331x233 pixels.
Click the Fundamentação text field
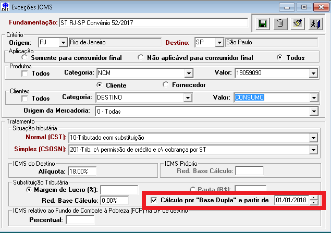coord(153,23)
